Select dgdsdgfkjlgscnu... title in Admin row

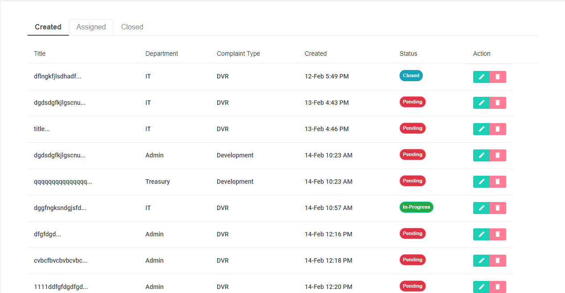(60, 155)
